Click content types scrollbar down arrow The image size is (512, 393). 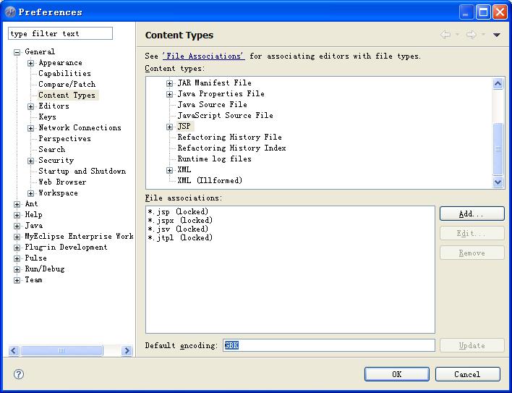pos(498,182)
